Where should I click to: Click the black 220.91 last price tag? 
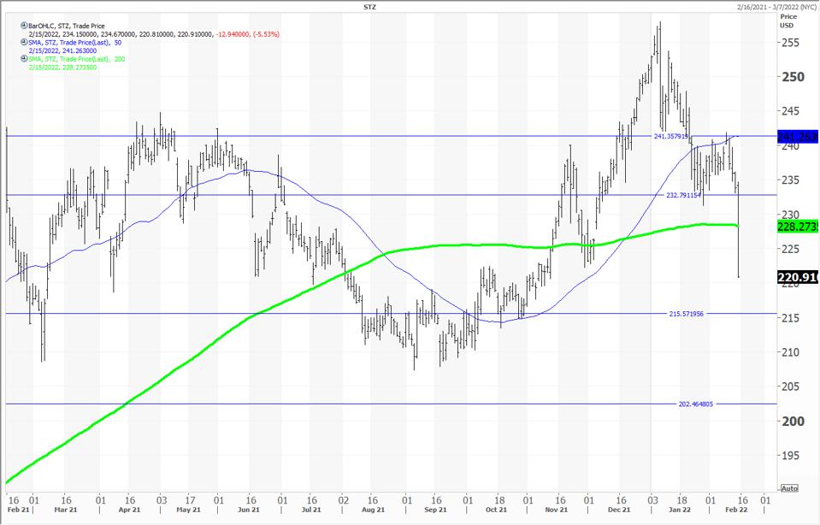pyautogui.click(x=798, y=277)
